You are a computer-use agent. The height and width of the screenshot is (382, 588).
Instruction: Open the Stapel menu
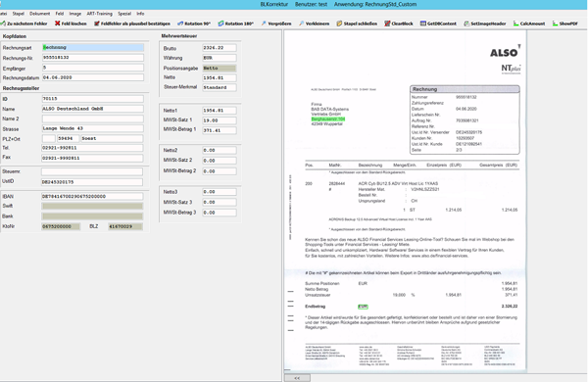point(18,14)
